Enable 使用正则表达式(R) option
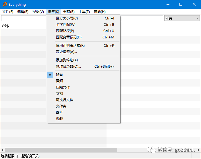 pos(83,46)
